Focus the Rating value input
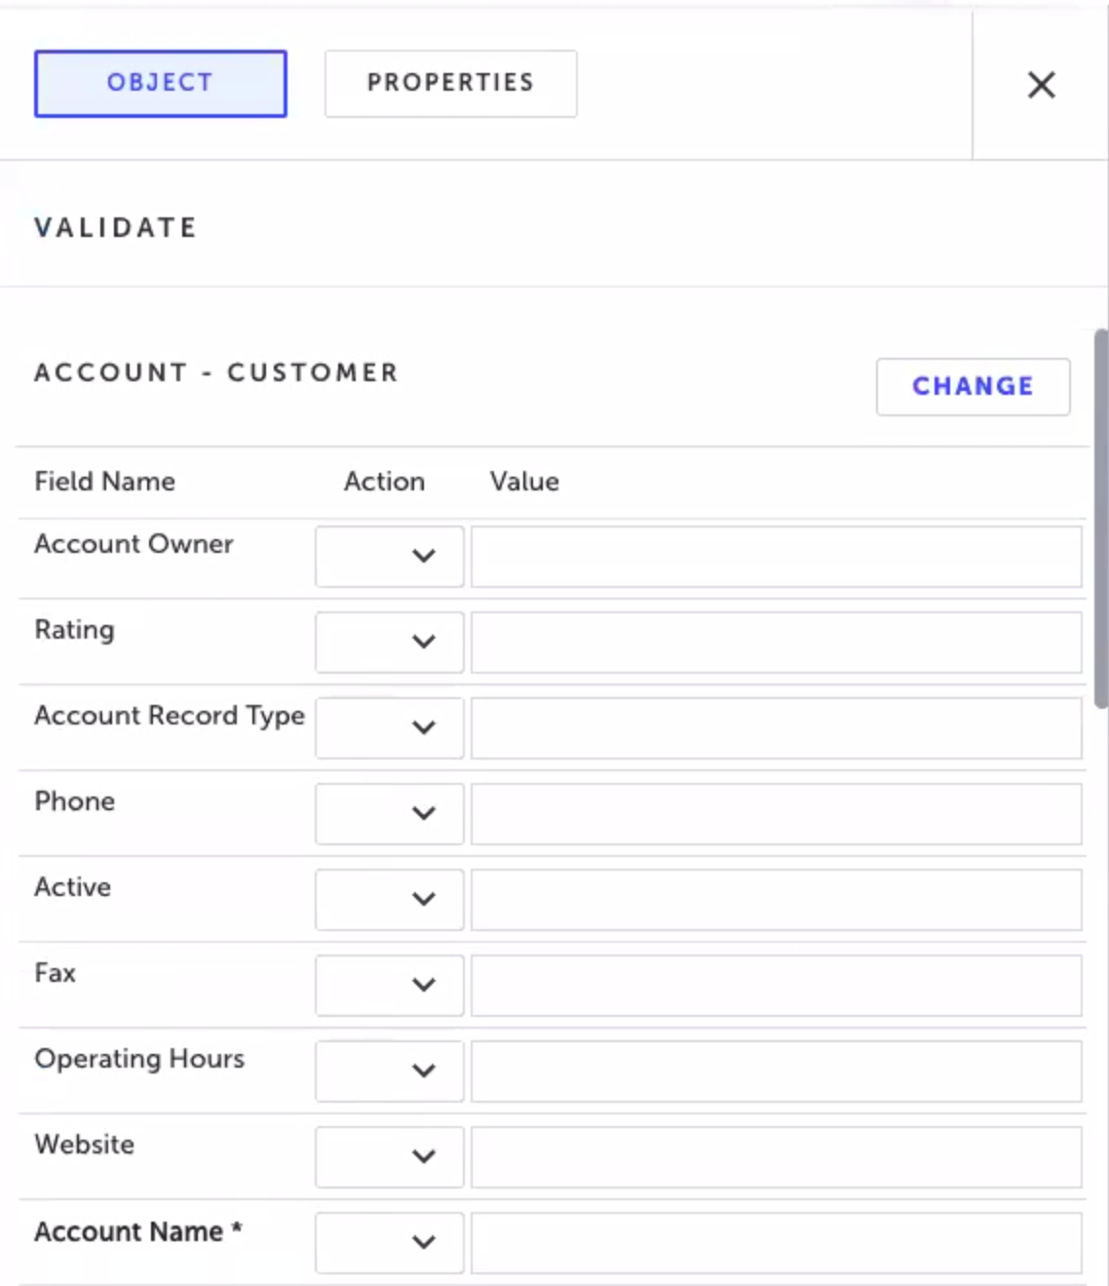This screenshot has height=1286, width=1109. pyautogui.click(x=776, y=642)
